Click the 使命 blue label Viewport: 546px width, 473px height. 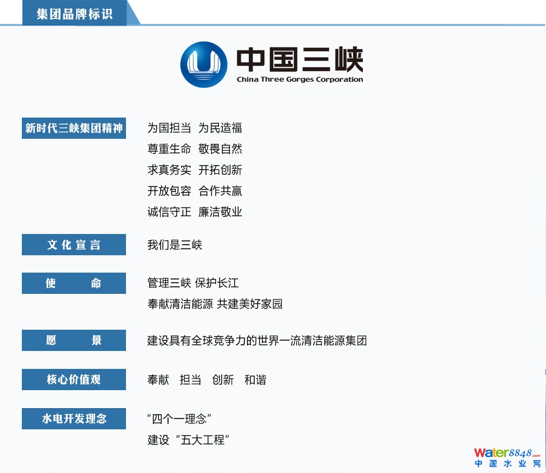[74, 283]
